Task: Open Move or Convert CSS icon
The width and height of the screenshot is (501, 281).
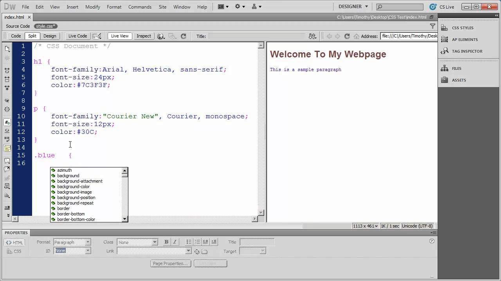Action: [7, 195]
